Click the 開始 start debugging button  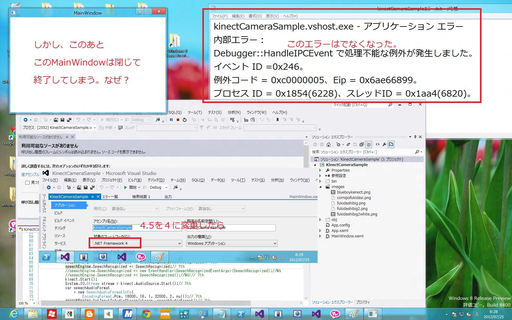(x=130, y=187)
